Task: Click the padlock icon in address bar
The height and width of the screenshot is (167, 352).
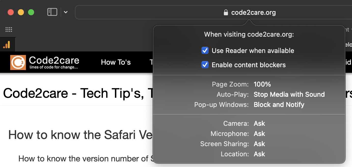Action: pyautogui.click(x=225, y=12)
